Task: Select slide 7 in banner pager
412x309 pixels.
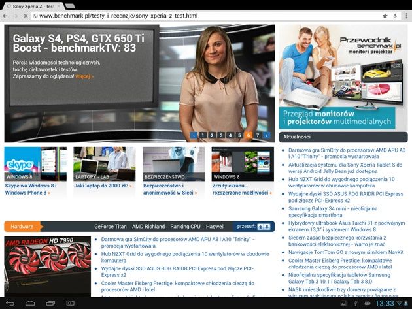Action: pos(258,135)
